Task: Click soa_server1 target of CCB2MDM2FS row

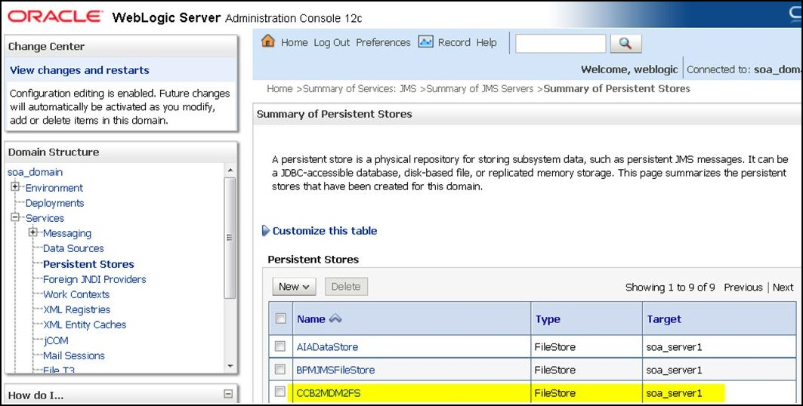Action: pos(674,393)
